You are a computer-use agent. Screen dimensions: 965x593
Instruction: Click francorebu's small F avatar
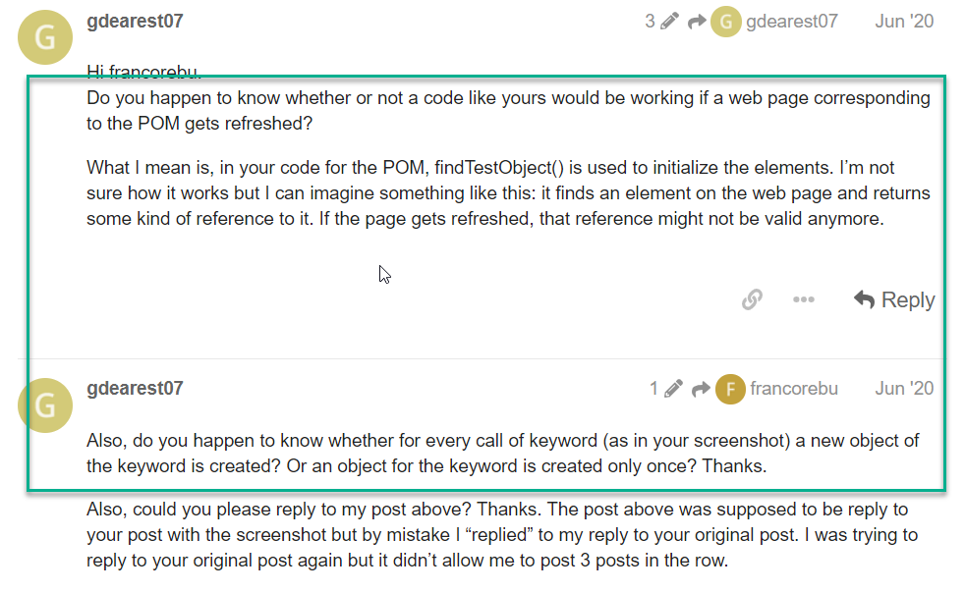click(x=729, y=389)
